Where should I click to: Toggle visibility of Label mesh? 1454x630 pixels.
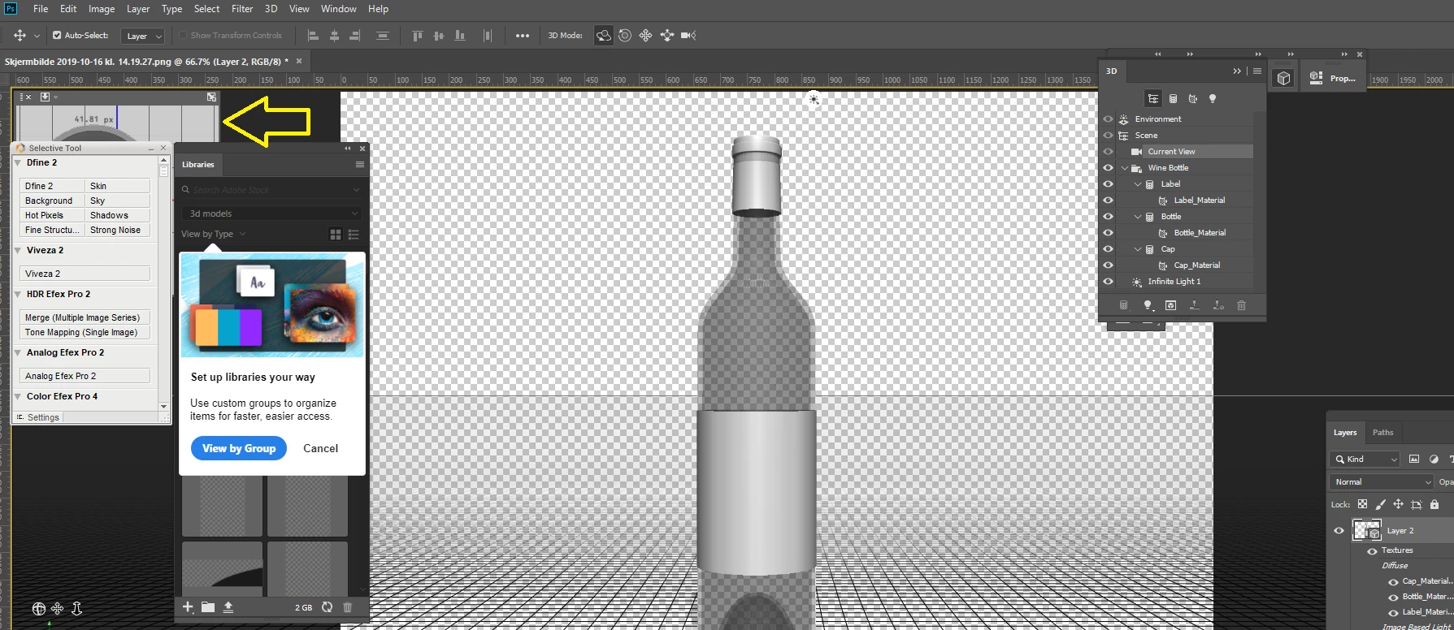click(x=1108, y=183)
